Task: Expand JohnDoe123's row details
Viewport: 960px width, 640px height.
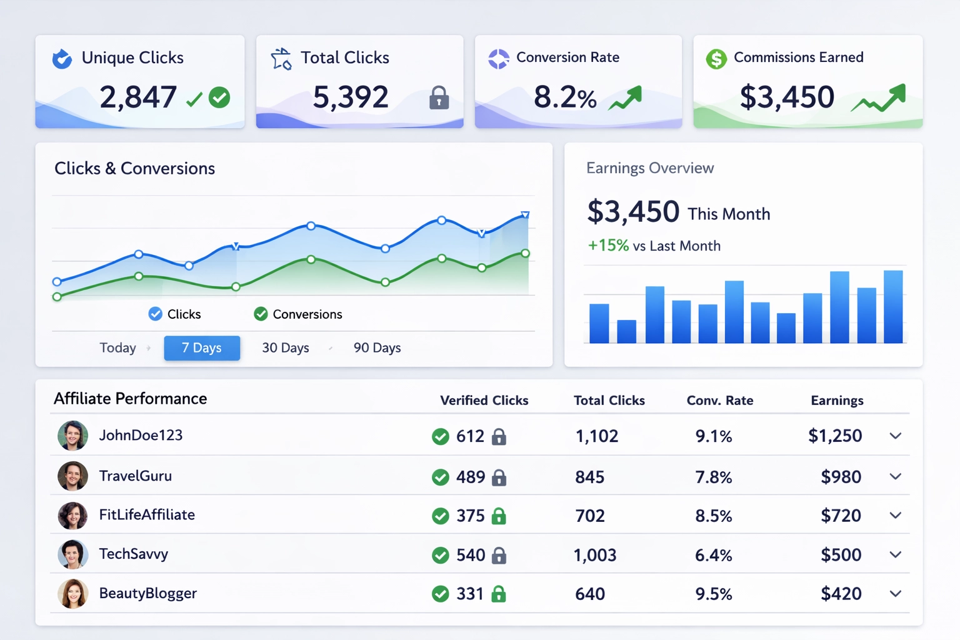Action: point(895,436)
